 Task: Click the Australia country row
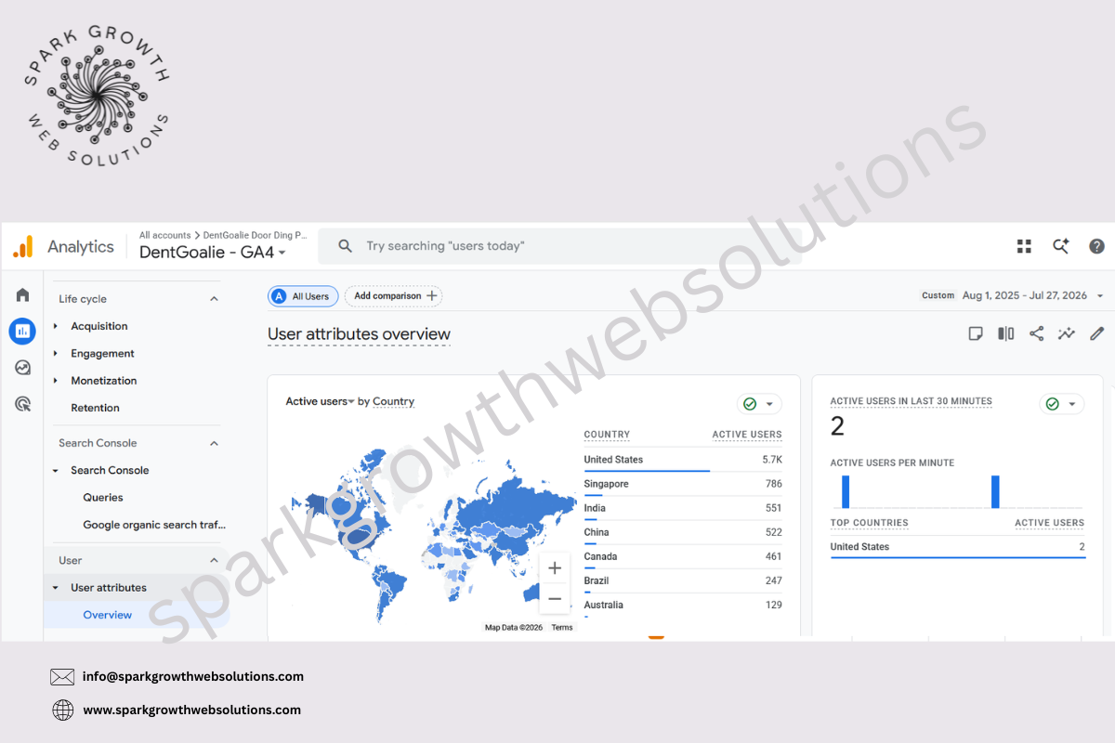coord(683,605)
